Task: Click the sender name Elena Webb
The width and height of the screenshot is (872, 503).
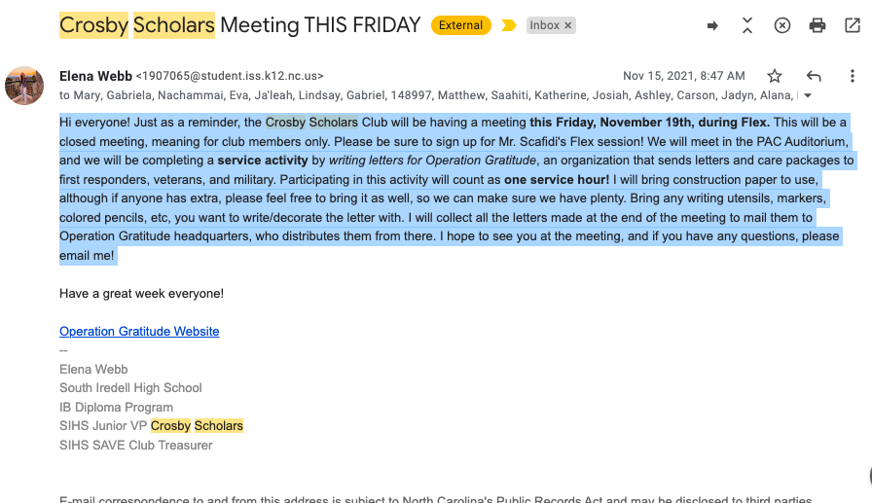Action: pos(95,76)
